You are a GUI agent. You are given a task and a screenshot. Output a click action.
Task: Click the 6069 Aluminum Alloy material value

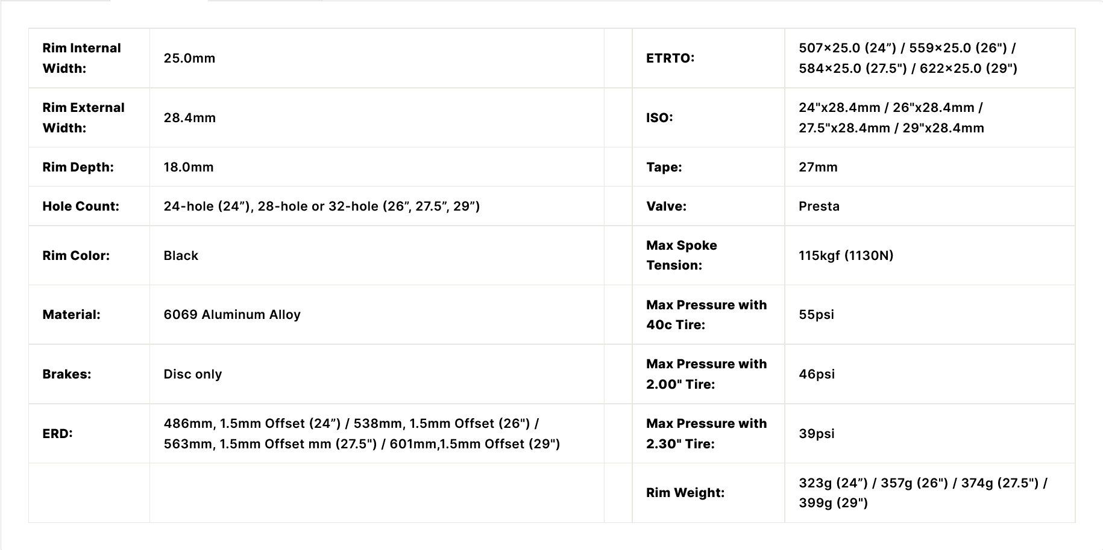pyautogui.click(x=232, y=315)
